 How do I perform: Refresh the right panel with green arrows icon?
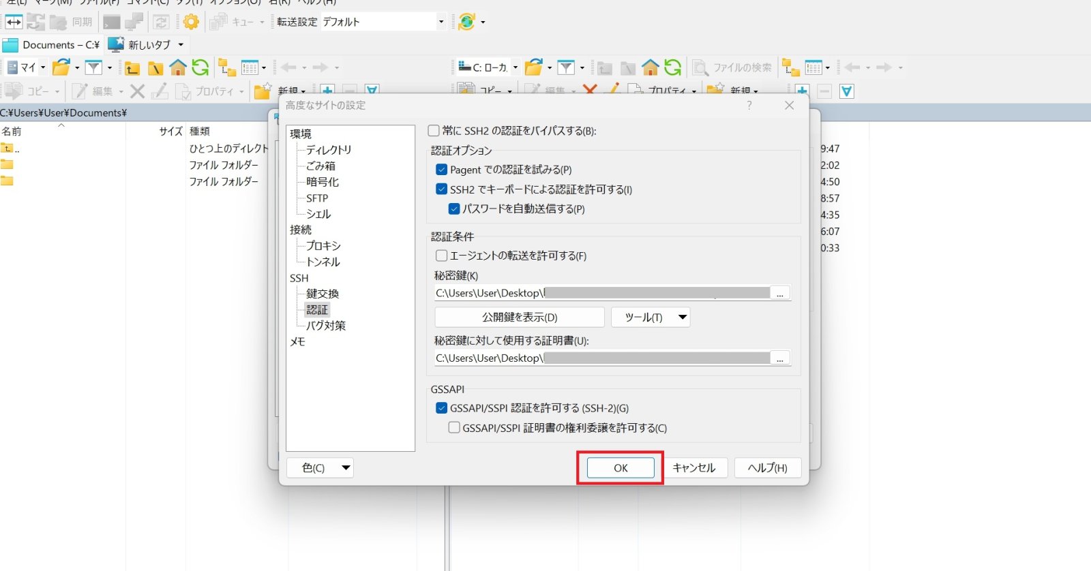click(672, 67)
